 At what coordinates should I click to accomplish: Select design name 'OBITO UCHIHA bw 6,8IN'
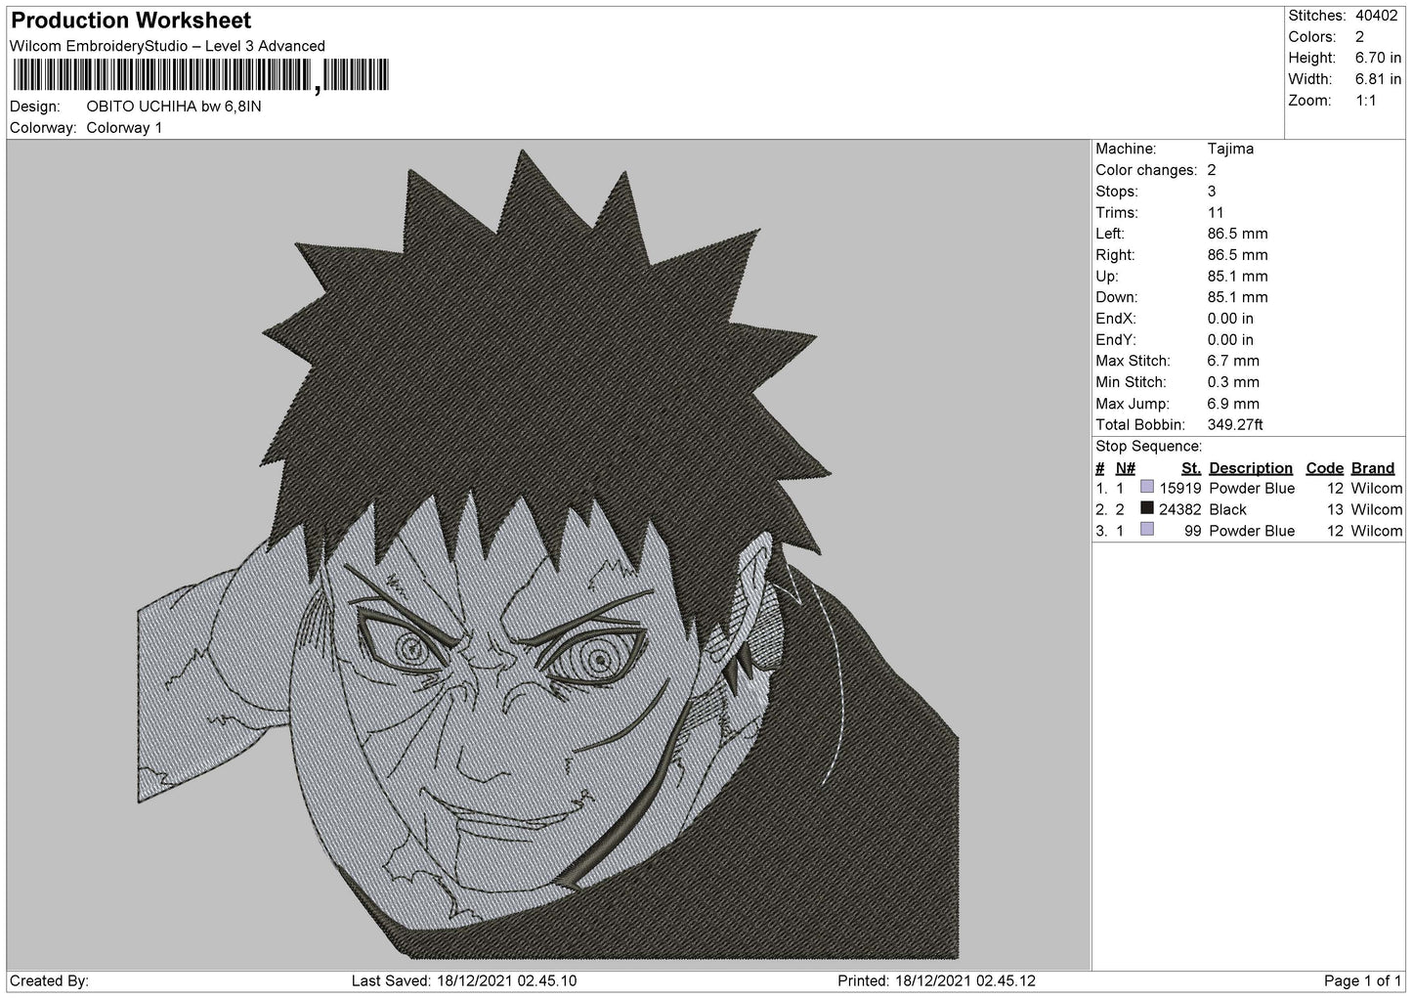pos(174,107)
